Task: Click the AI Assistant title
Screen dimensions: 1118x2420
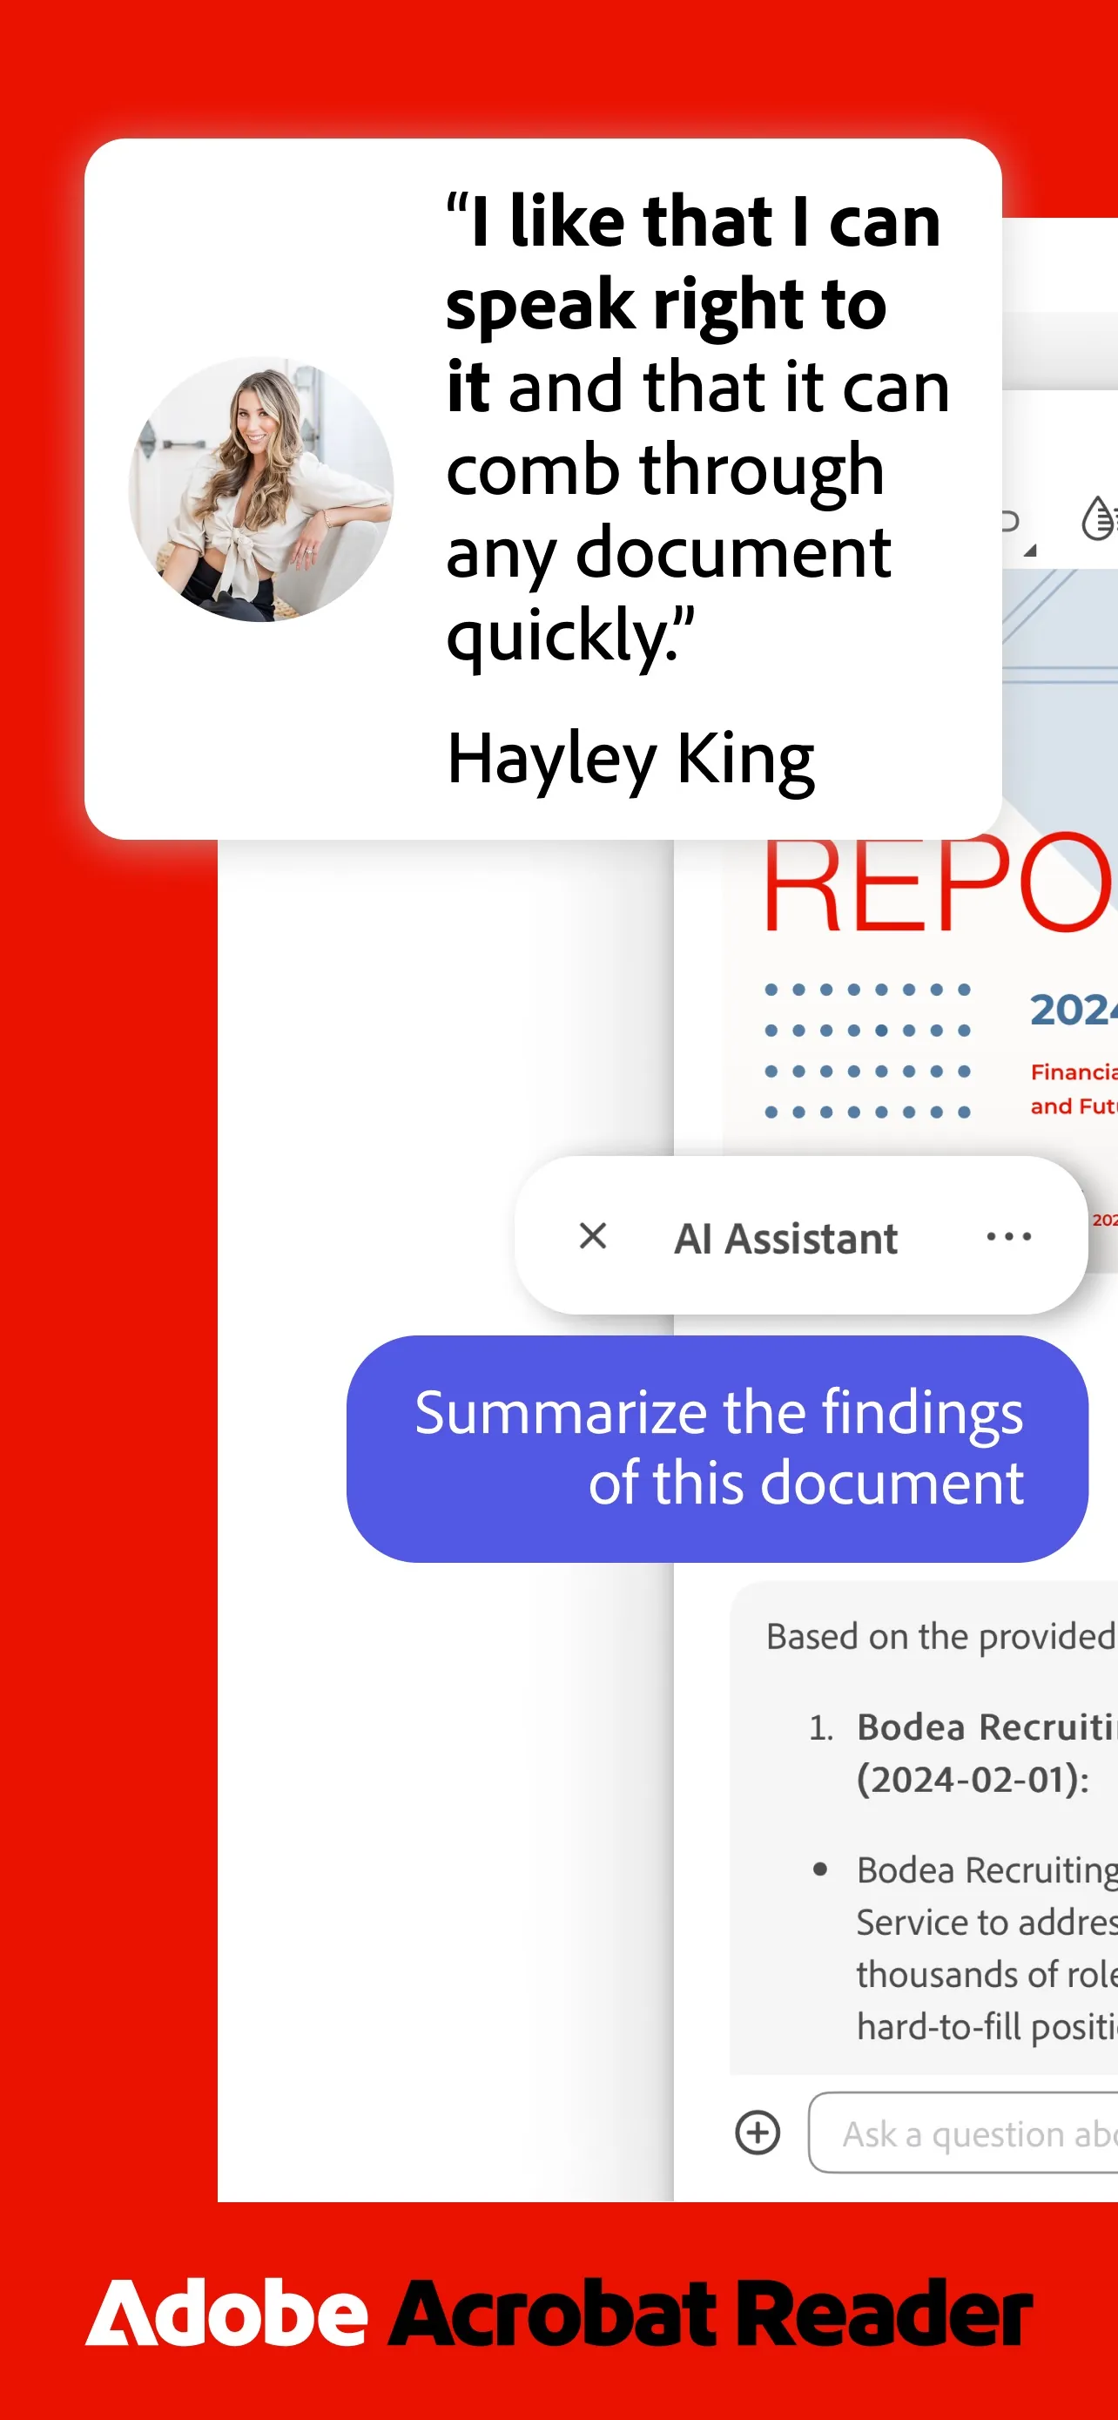Action: coord(785,1238)
